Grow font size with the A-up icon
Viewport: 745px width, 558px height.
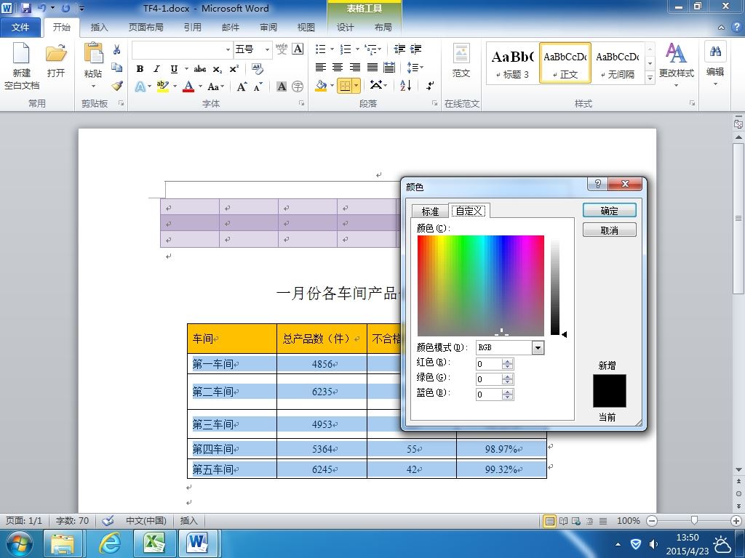242,86
